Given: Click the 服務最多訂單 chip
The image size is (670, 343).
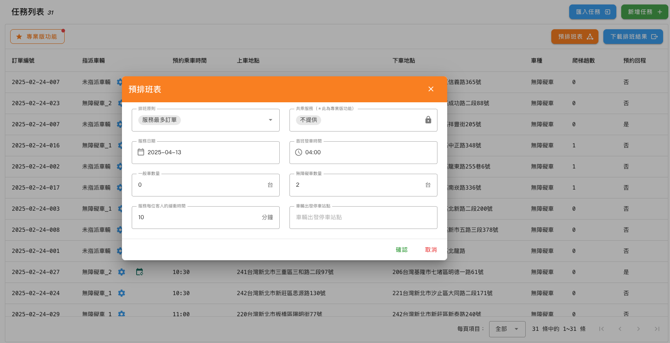Looking at the screenshot, I should 159,120.
